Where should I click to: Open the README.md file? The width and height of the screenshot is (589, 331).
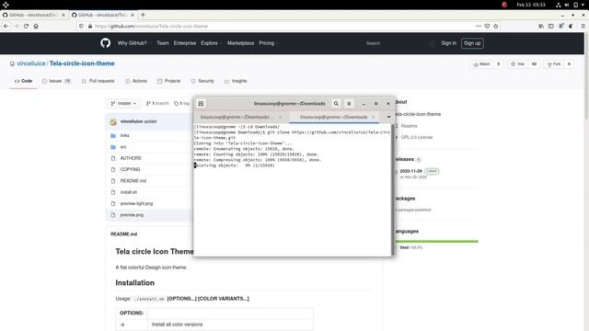point(133,180)
